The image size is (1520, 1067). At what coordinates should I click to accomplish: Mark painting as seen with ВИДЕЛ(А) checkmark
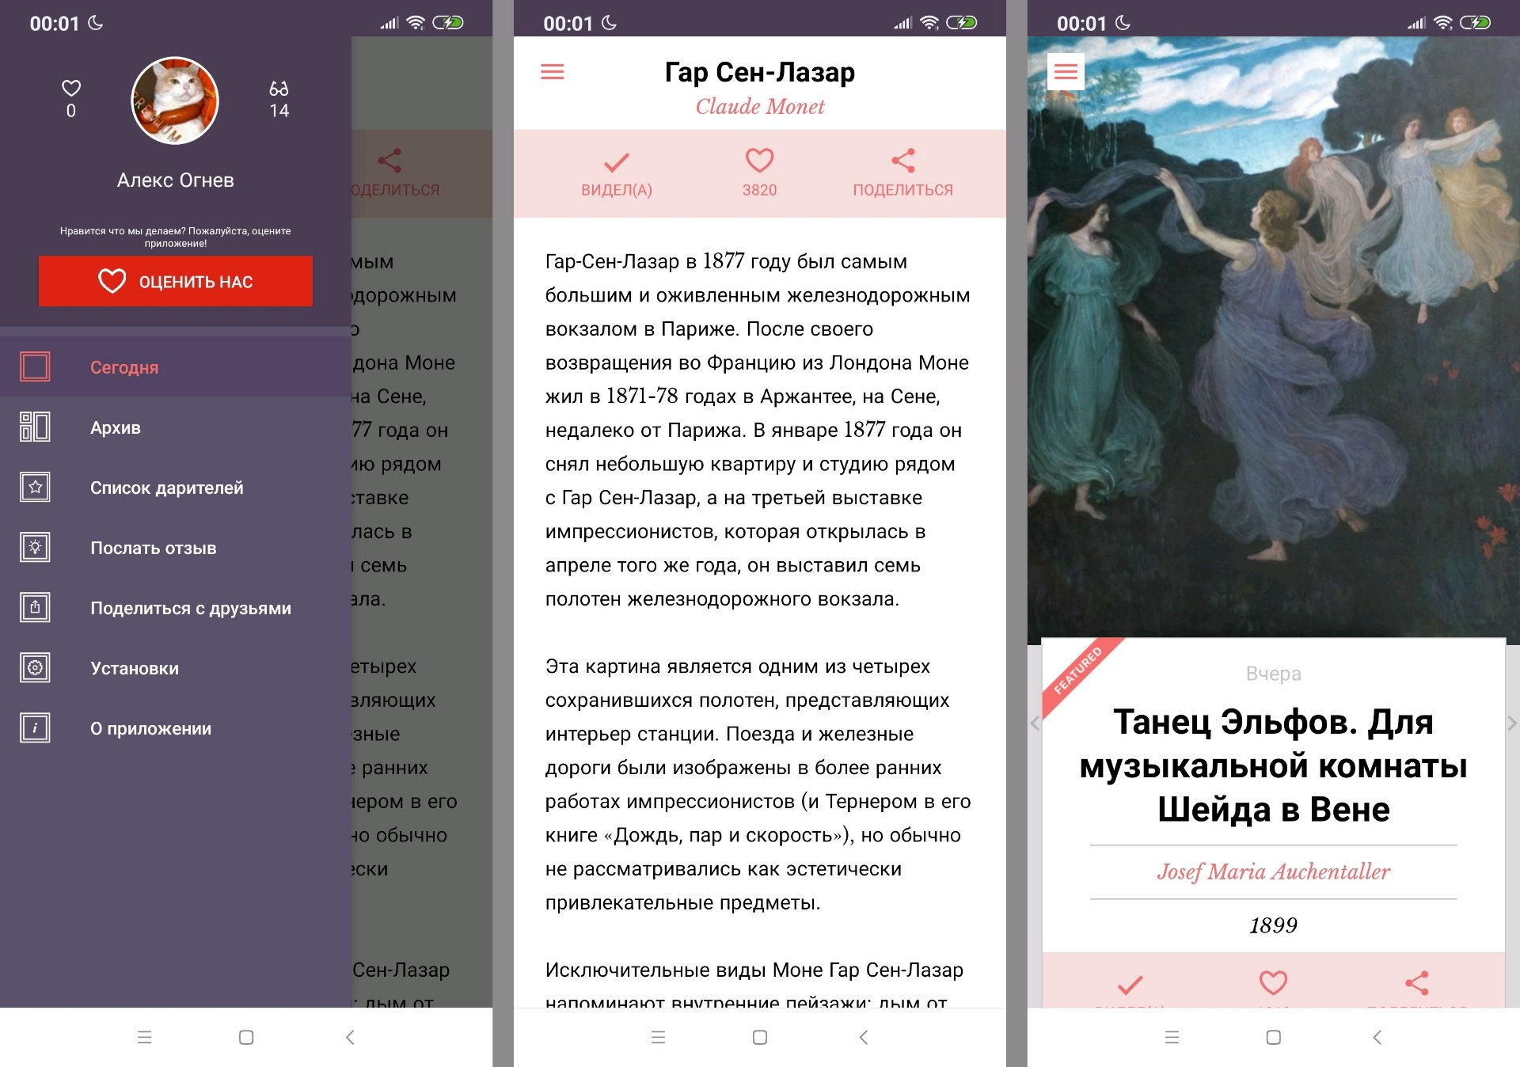(x=617, y=173)
